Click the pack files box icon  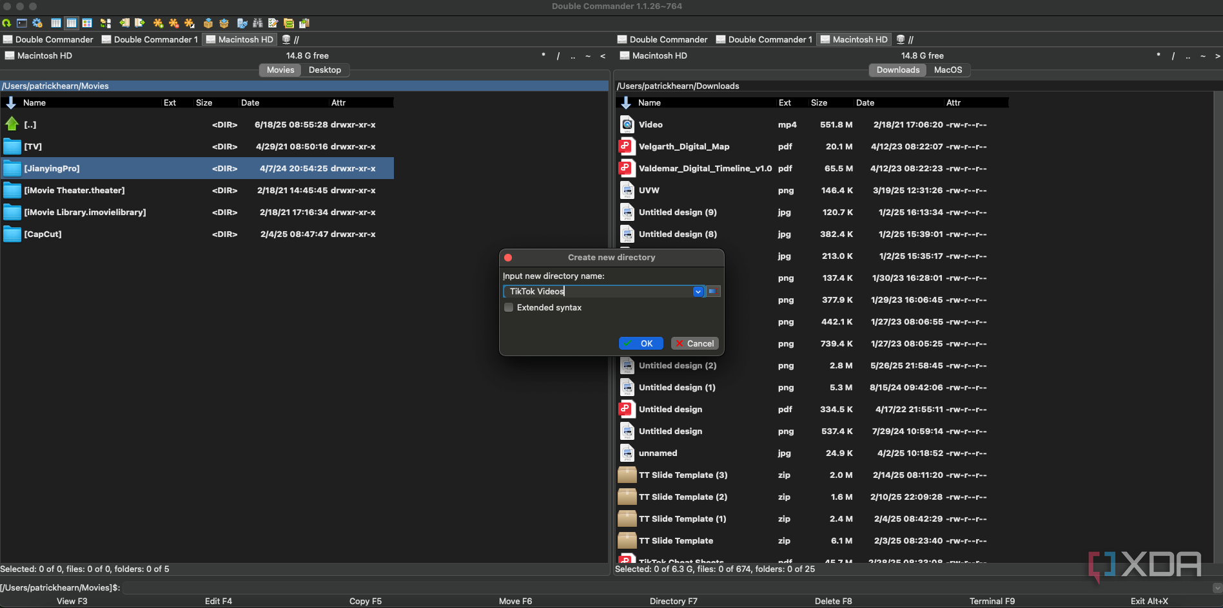(208, 23)
